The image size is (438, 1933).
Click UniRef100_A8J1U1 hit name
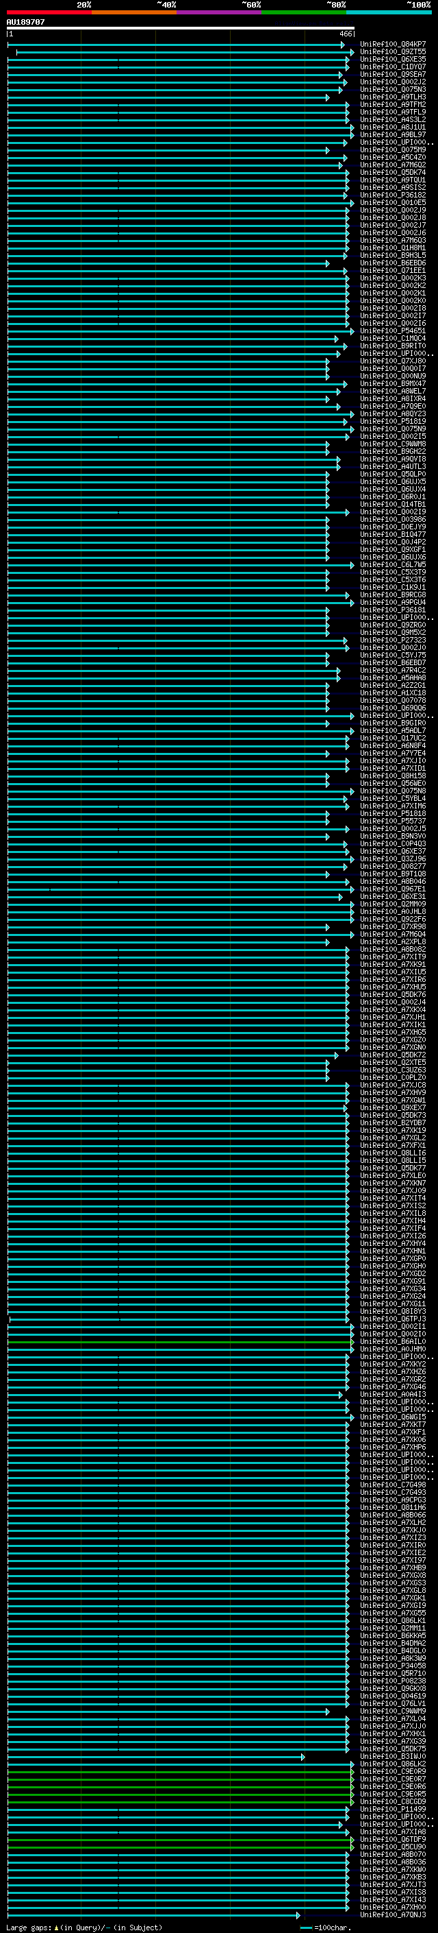pyautogui.click(x=393, y=127)
